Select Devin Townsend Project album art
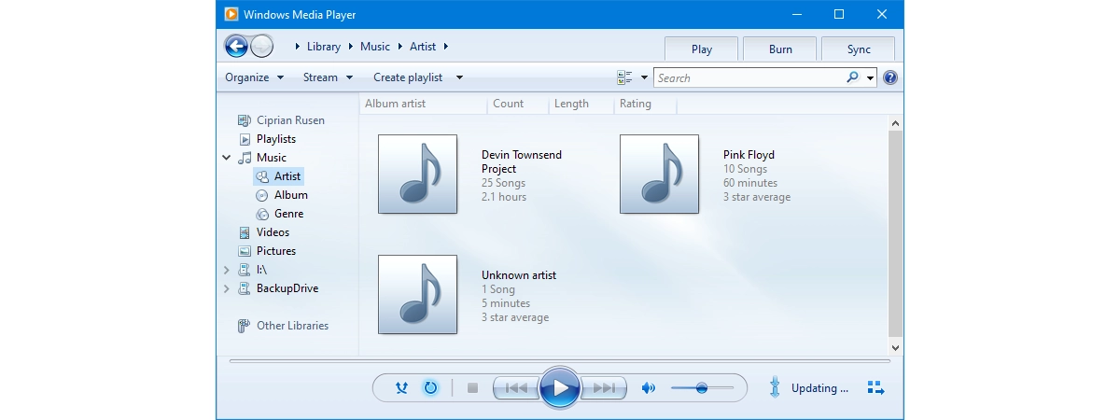Screen dimensions: 1120x420 pos(417,174)
